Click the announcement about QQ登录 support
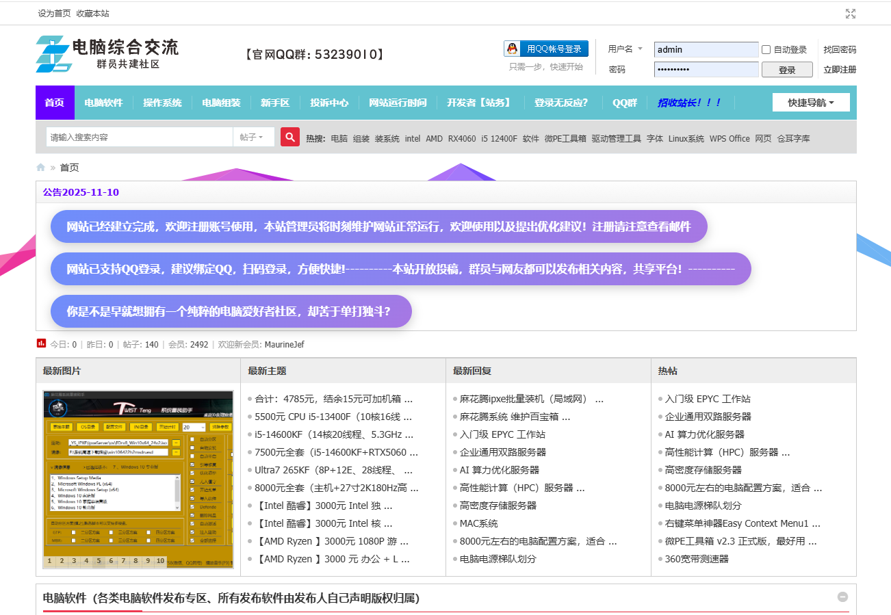This screenshot has width=891, height=615. 401,269
